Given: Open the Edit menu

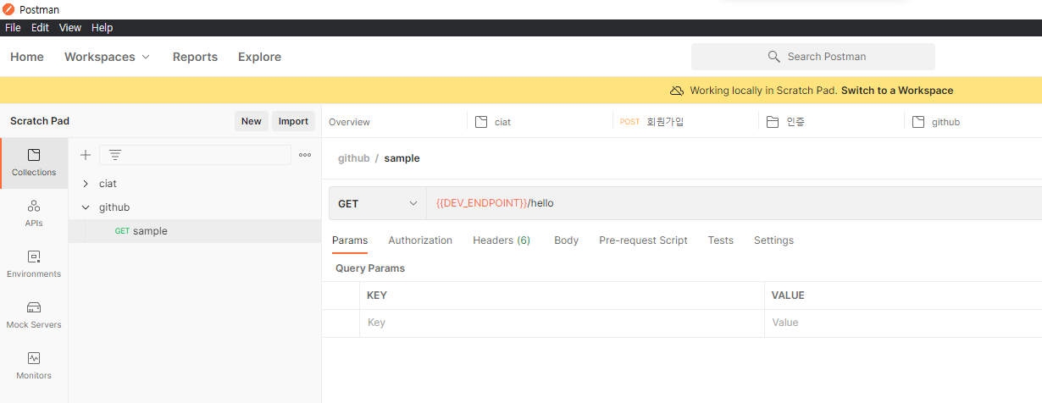Looking at the screenshot, I should tap(40, 28).
